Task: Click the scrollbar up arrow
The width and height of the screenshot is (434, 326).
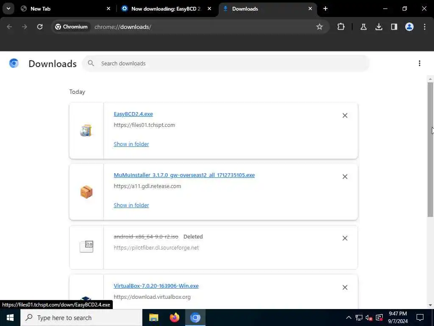Action: pyautogui.click(x=430, y=79)
